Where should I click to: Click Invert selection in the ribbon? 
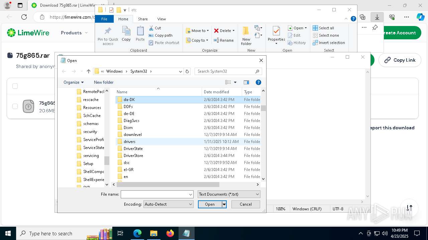point(329,43)
